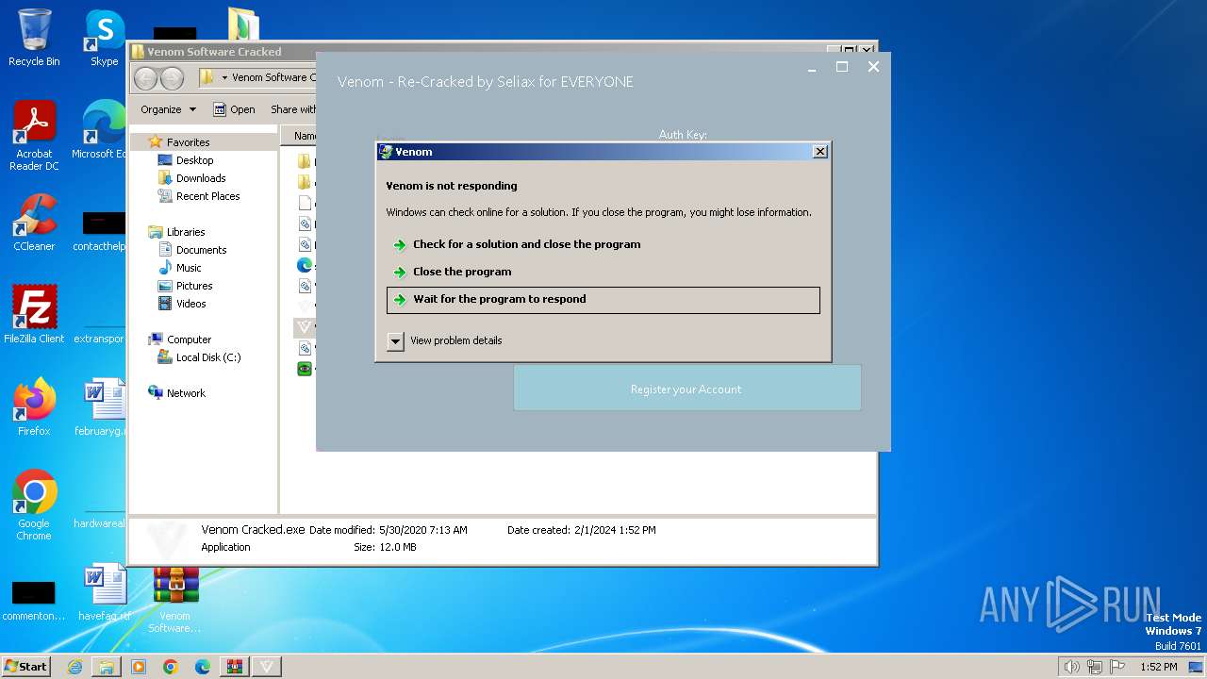This screenshot has width=1207, height=679.
Task: Maximize the Venom Re-Cracked window
Action: [x=842, y=67]
